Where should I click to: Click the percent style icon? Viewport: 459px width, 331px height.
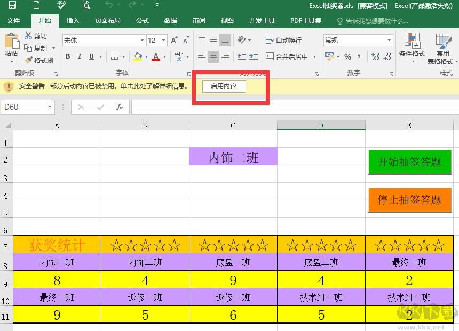[x=347, y=56]
